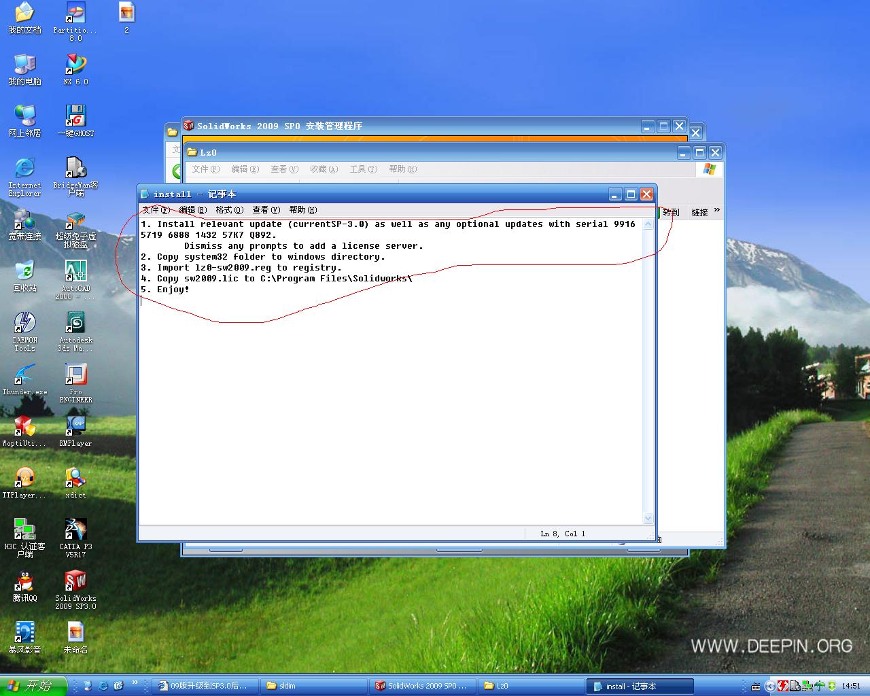Expand the Quick Launch chevron on taskbar
Viewport: 870px width, 696px height.
coord(135,683)
